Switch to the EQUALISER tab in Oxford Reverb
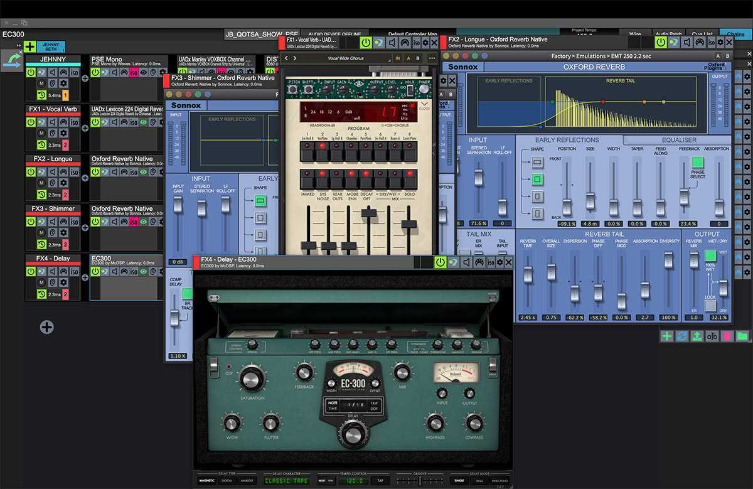 click(x=679, y=140)
